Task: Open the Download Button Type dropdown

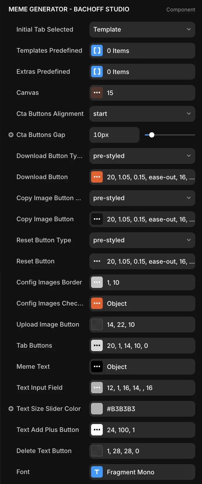Action: tap(142, 156)
